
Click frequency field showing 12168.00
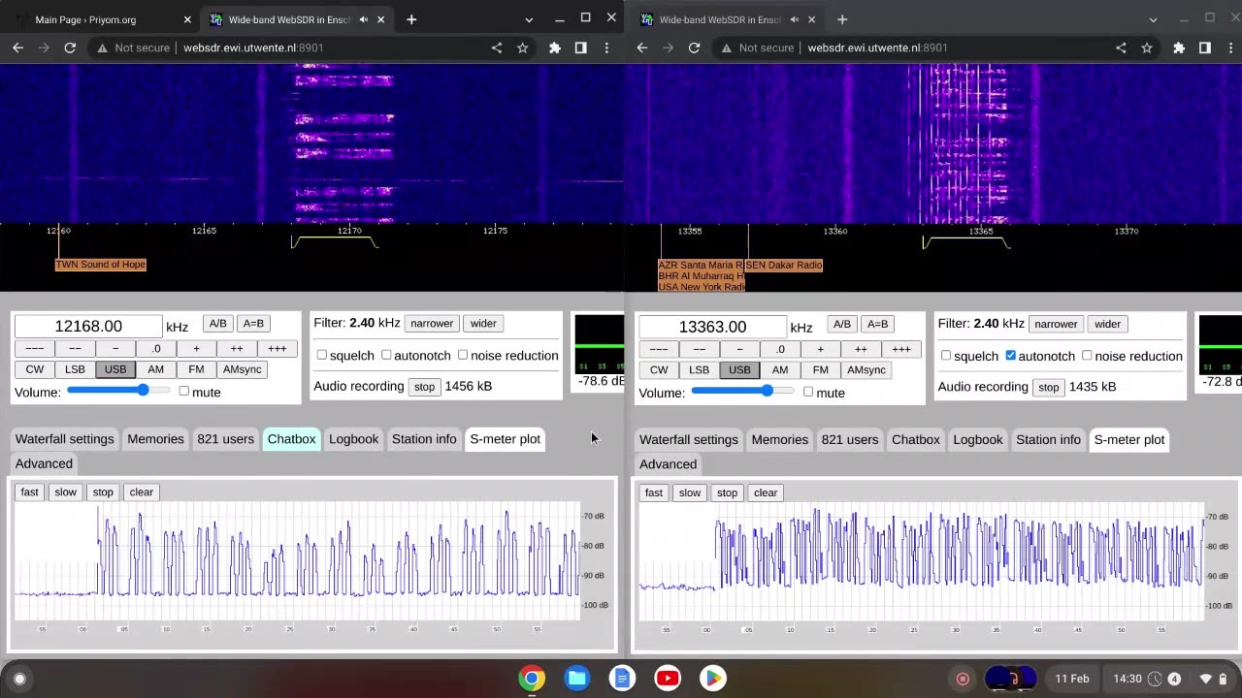click(88, 327)
